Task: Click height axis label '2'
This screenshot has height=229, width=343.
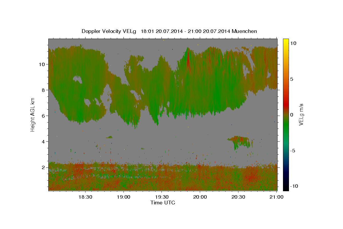Action: (43, 167)
